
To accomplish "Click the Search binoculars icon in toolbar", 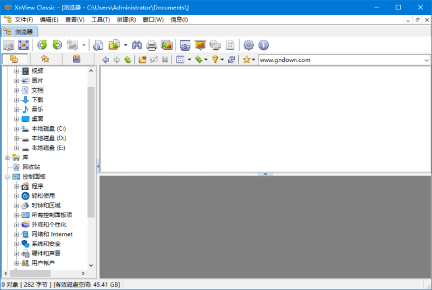I will 136,45.
